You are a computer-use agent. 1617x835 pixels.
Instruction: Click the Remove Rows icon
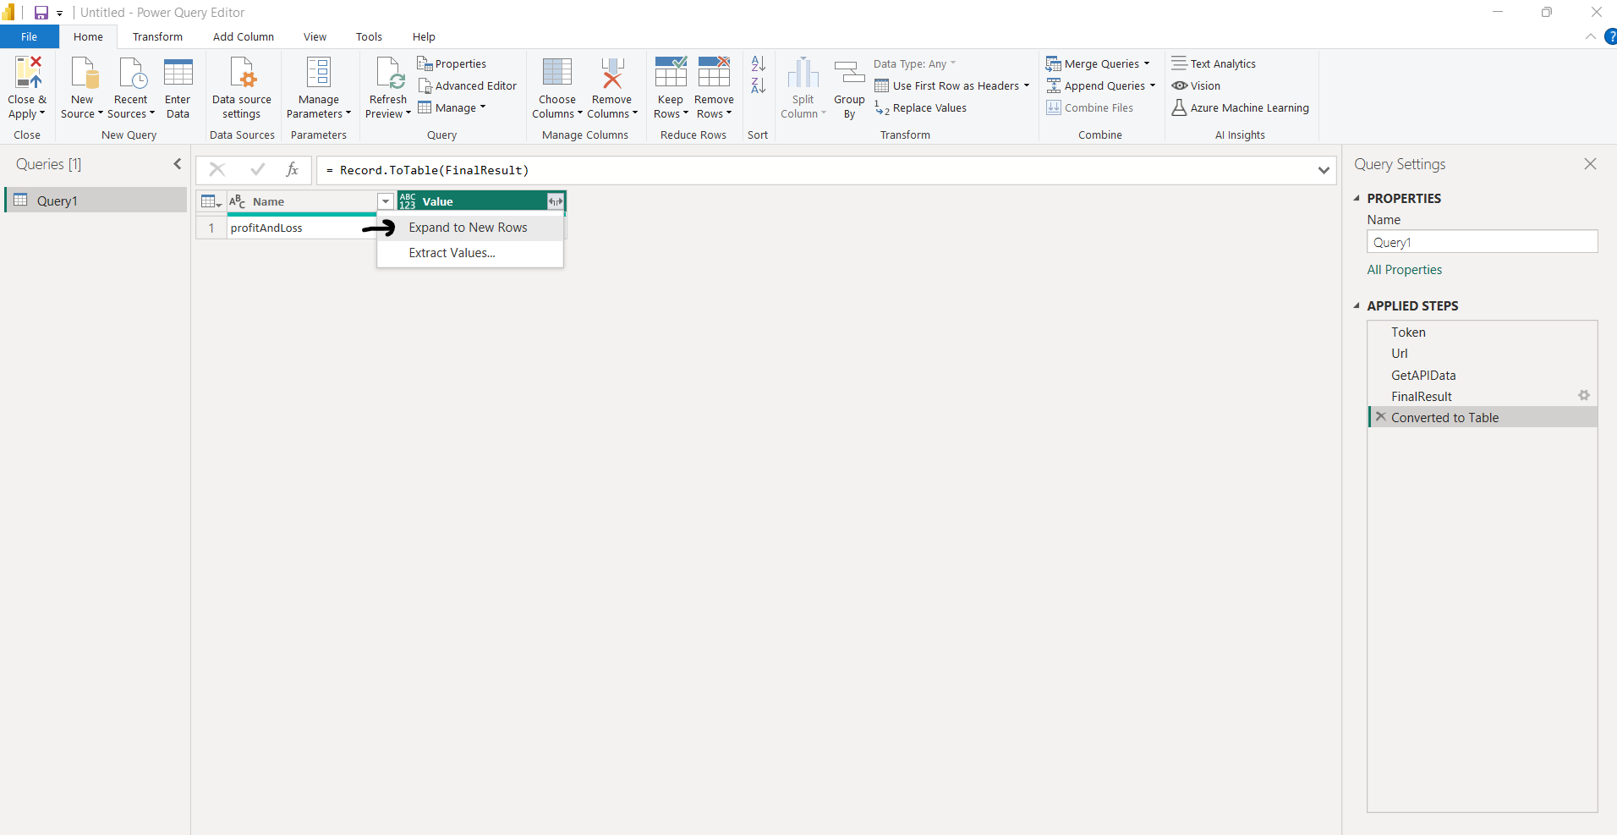click(714, 73)
